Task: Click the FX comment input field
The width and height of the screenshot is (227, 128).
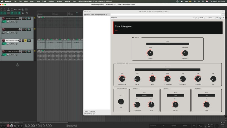Action: pyautogui.click(x=166, y=15)
